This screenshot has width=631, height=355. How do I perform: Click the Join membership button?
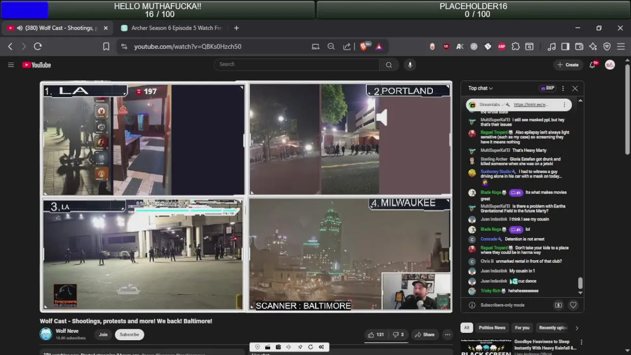(x=103, y=334)
